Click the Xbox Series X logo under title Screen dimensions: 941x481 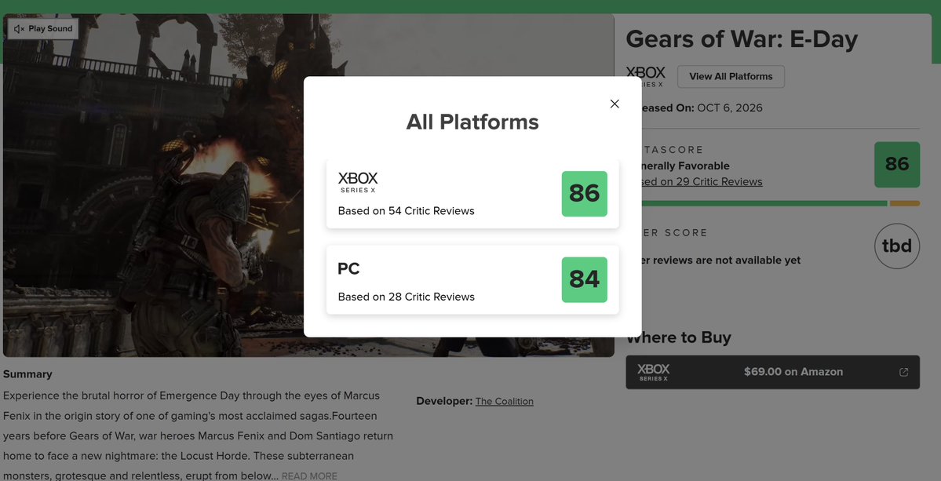645,76
